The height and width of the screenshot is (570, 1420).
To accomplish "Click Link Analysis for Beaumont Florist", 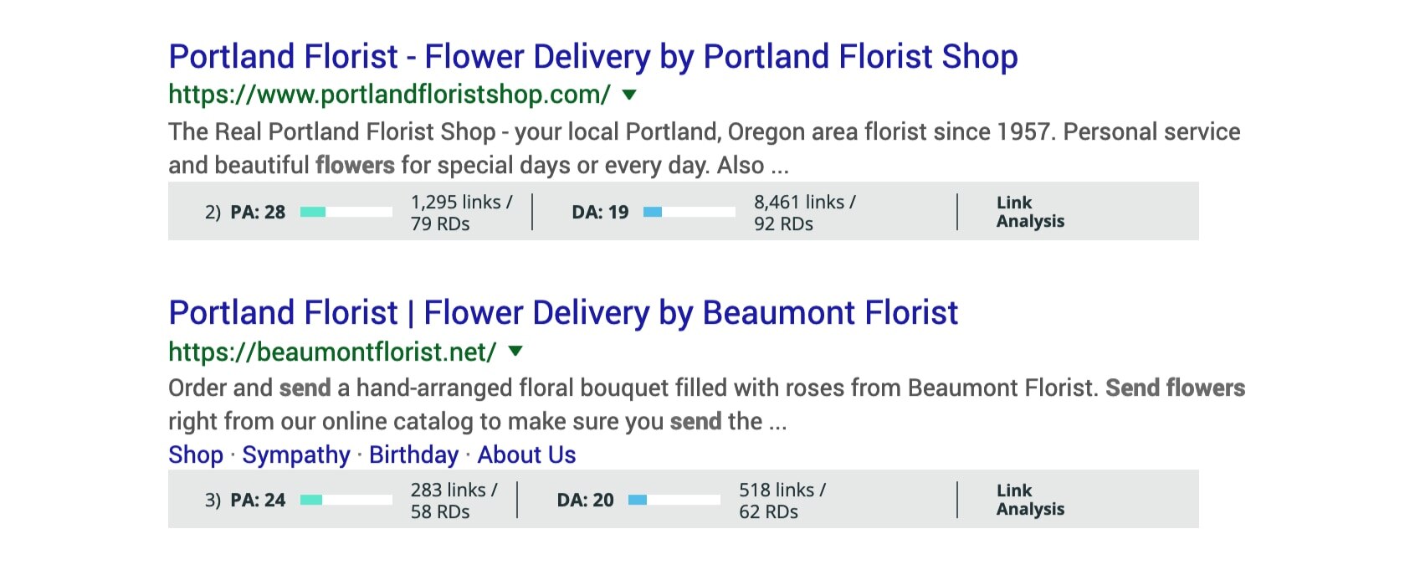I will 1030,500.
